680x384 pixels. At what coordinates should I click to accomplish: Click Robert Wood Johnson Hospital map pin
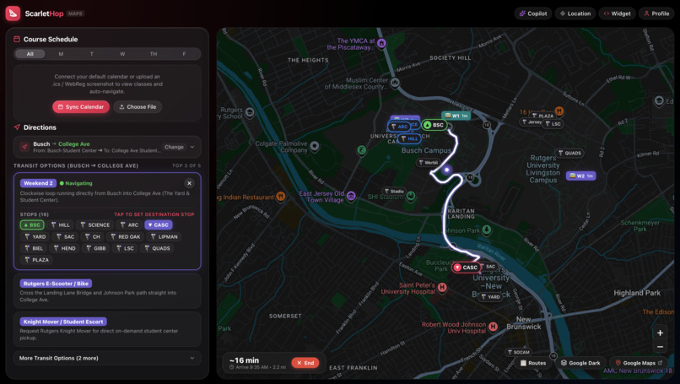[x=493, y=327]
